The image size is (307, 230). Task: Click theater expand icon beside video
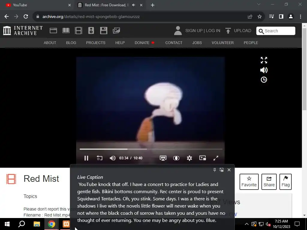click(x=264, y=60)
